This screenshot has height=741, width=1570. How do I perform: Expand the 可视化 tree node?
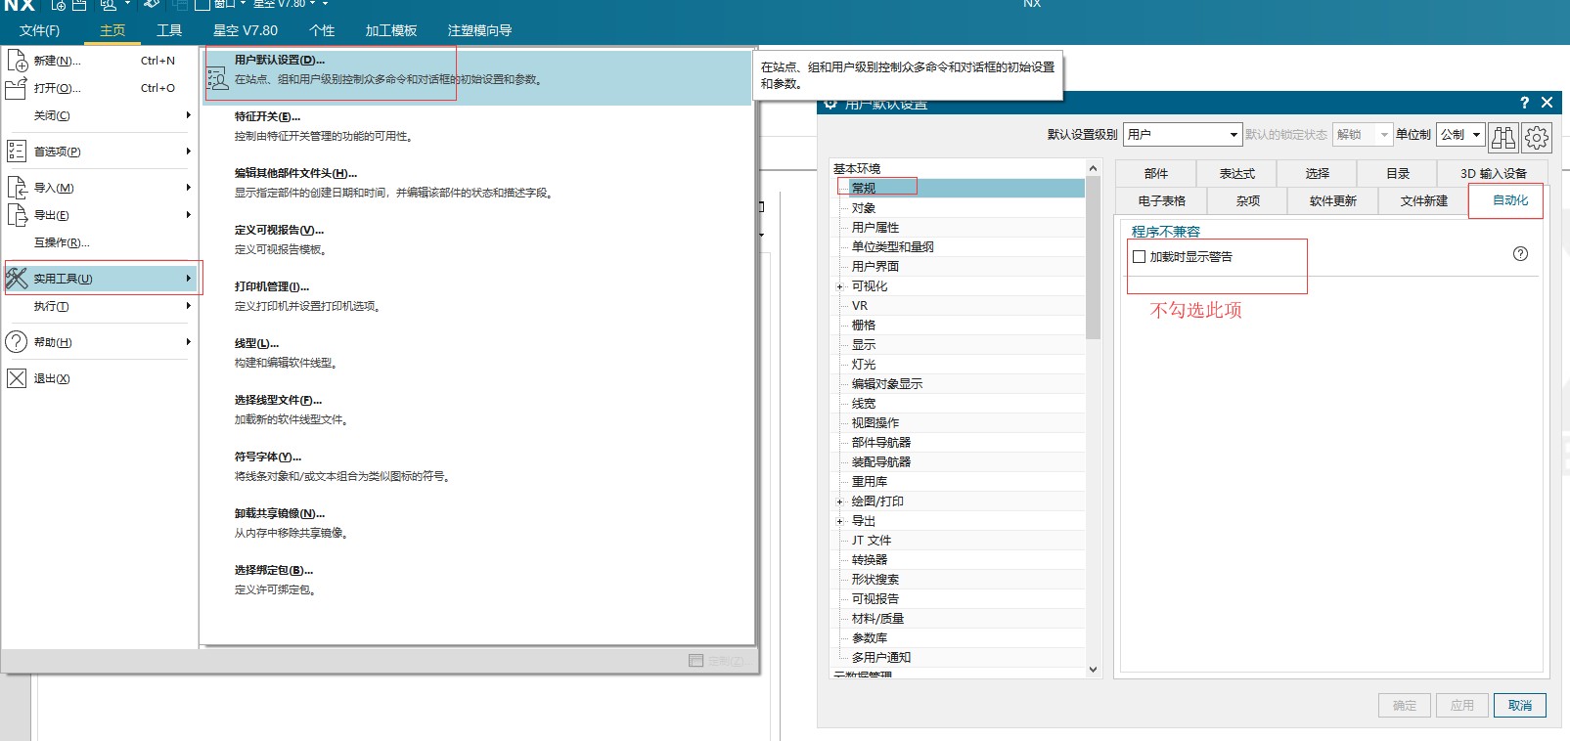tap(839, 286)
